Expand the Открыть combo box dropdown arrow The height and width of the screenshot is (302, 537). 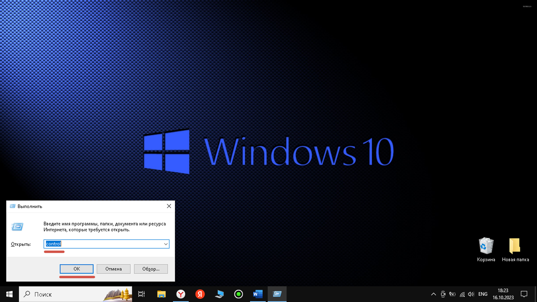[x=166, y=244]
